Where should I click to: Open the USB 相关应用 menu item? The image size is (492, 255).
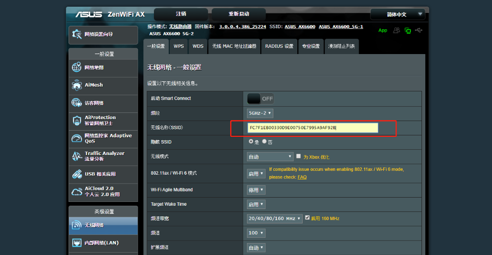(x=103, y=174)
